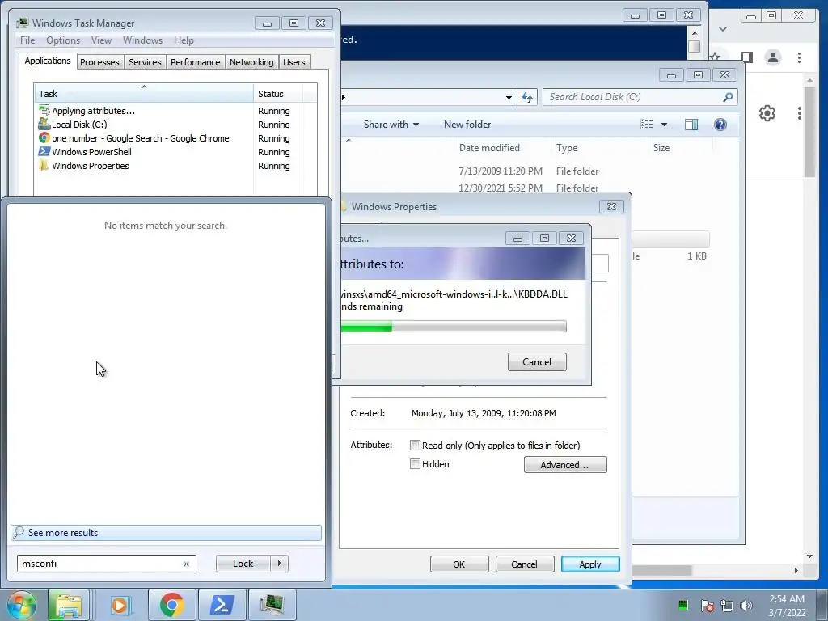Screen dimensions: 828x621
Task: Click the Google page options dots below Chrome menu
Action: [x=800, y=113]
